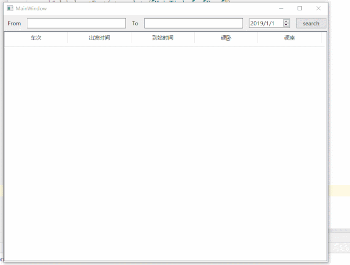
Task: Select the 硬卧 column header
Action: (x=226, y=37)
